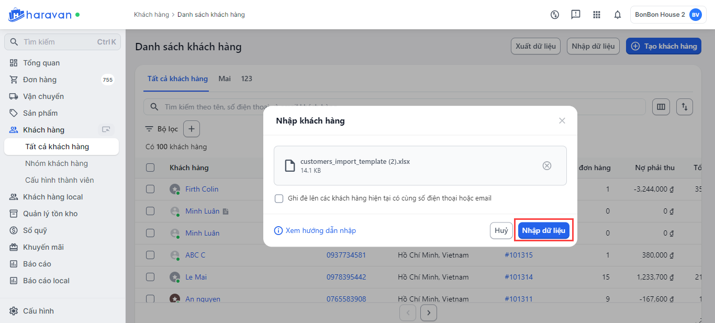Go to next page of customers

[x=429, y=313]
